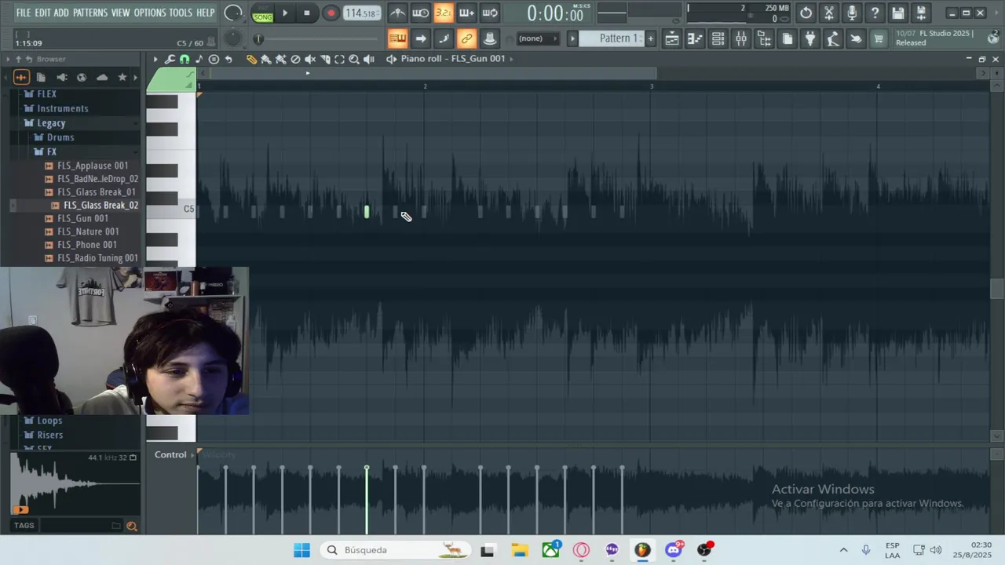The height and width of the screenshot is (565, 1005).
Task: Select the Slice tool in piano roll toolbar
Action: 325,59
